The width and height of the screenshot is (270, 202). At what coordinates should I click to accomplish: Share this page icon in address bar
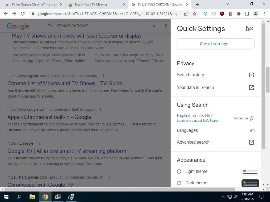[x=186, y=14]
